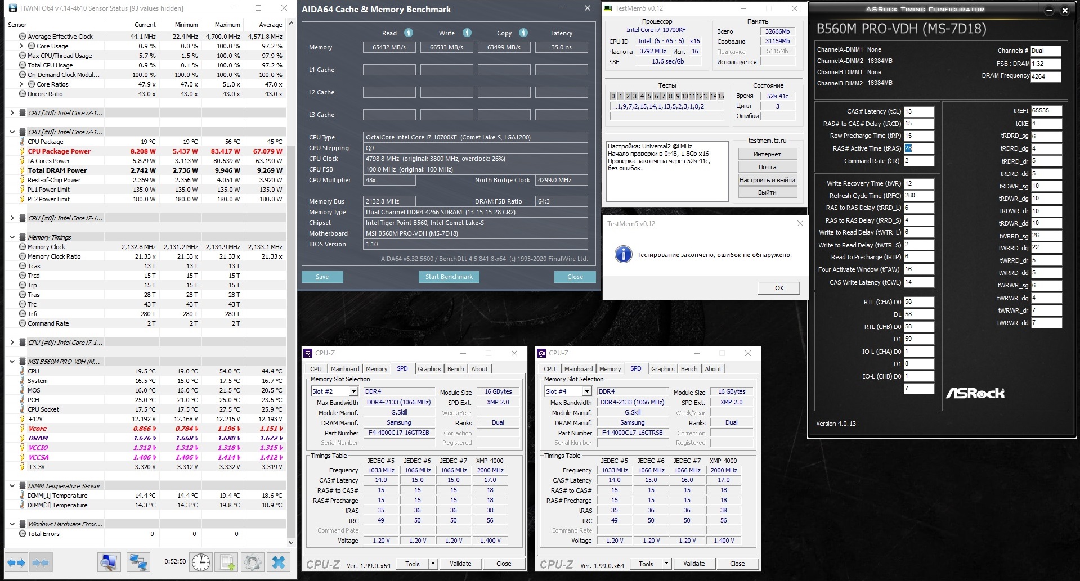Viewport: 1080px width, 581px height.
Task: Click the blue info icon in TestMem5 dialog
Action: tap(623, 254)
